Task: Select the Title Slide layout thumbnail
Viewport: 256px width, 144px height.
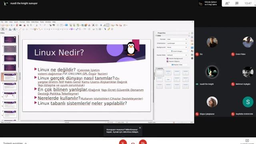Action: [x=168, y=73]
